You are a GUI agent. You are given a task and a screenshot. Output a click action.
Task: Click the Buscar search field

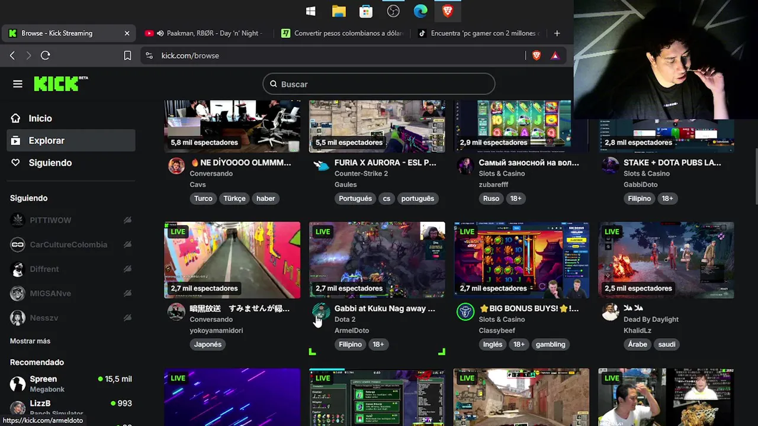[x=379, y=84]
